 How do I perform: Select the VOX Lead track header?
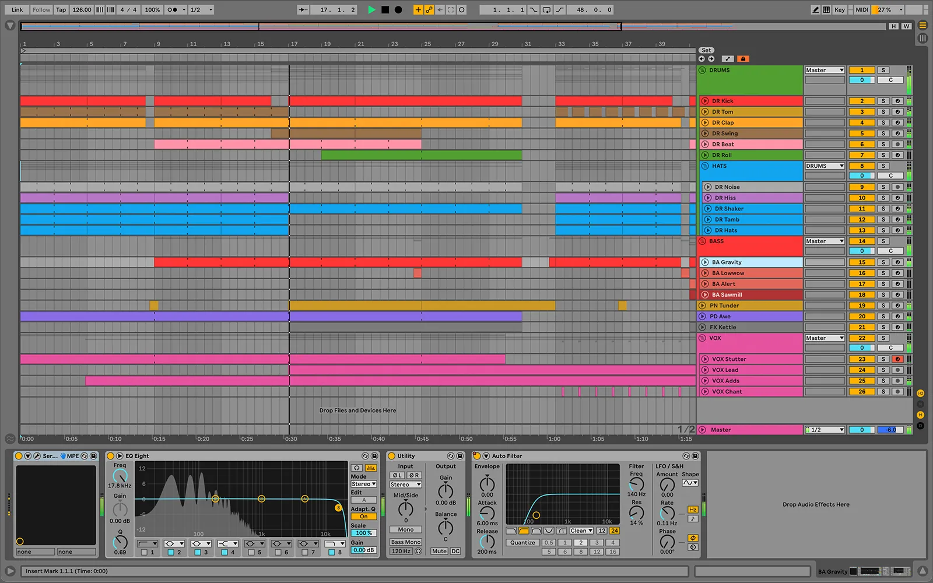coord(750,370)
